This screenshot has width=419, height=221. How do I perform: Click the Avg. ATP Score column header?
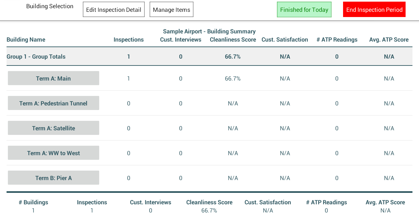tap(389, 40)
